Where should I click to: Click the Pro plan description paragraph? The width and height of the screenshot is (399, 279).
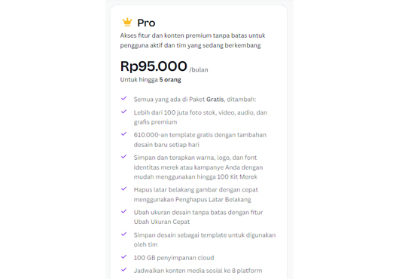[x=193, y=40]
